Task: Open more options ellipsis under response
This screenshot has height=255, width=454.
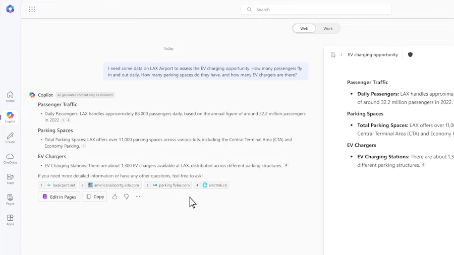Action: (x=138, y=197)
